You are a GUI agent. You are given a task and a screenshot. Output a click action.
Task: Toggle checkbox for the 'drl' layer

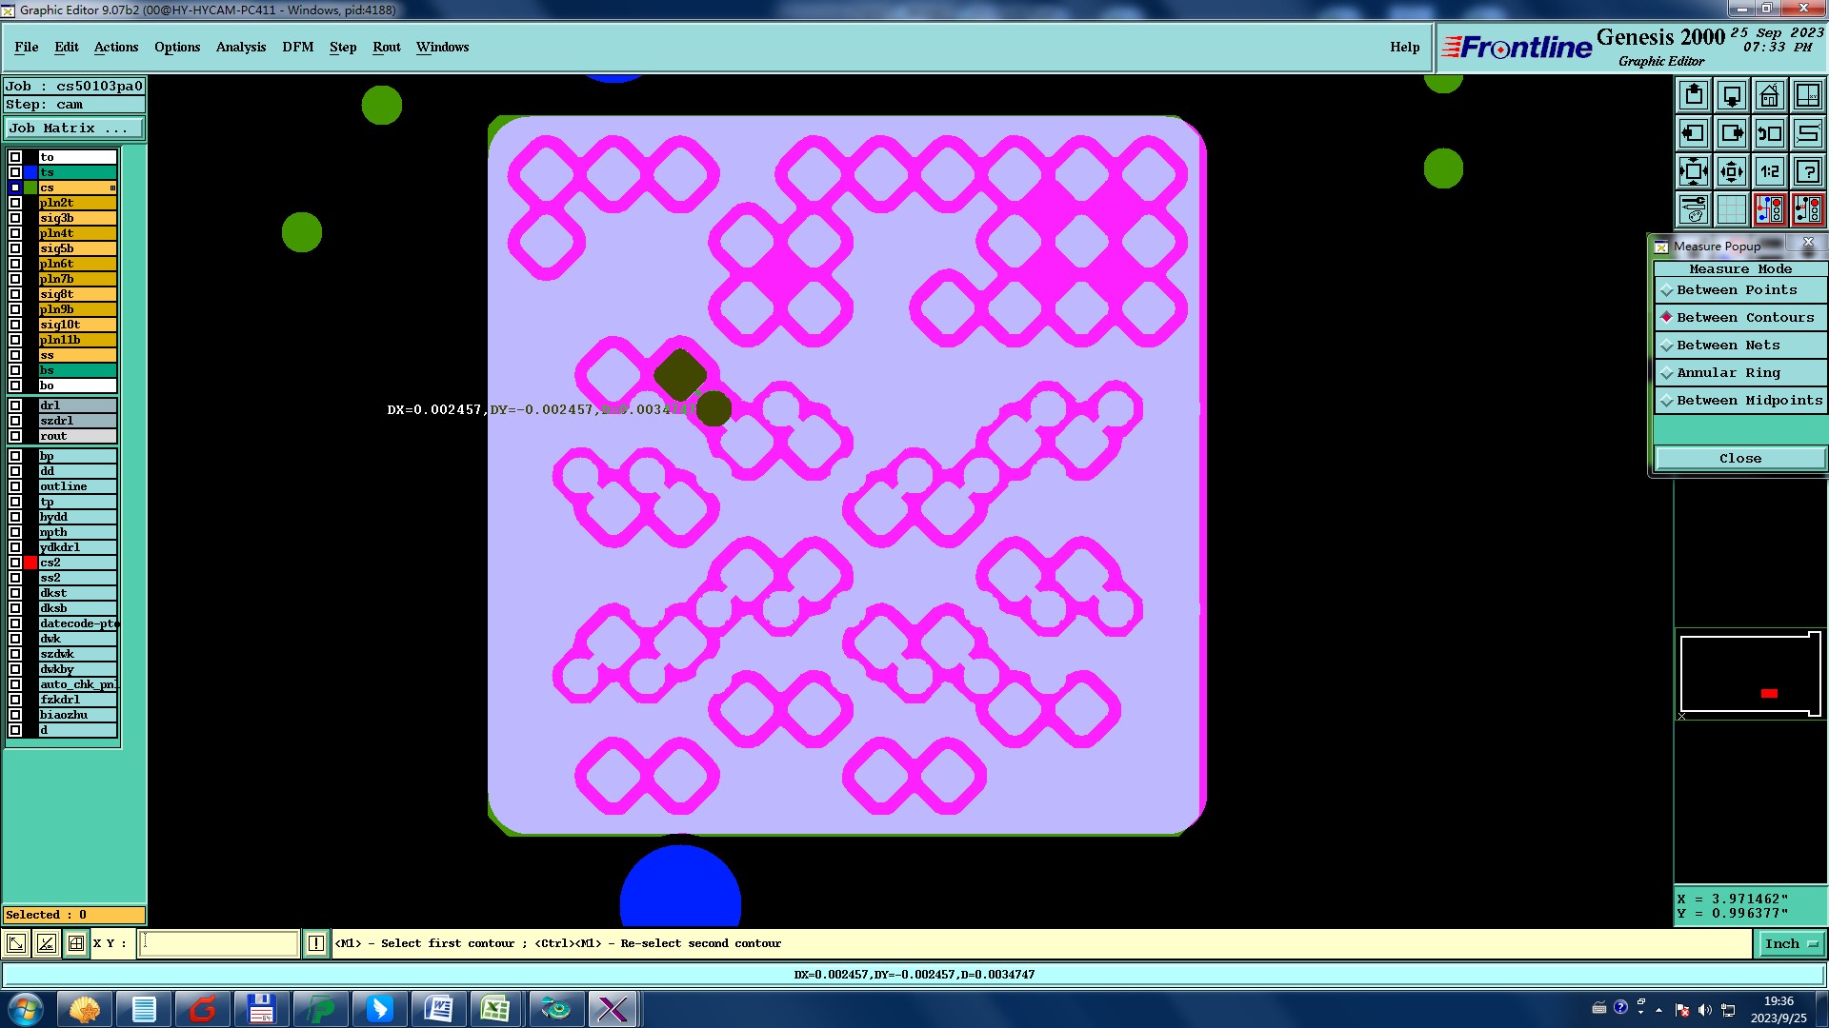tap(15, 405)
